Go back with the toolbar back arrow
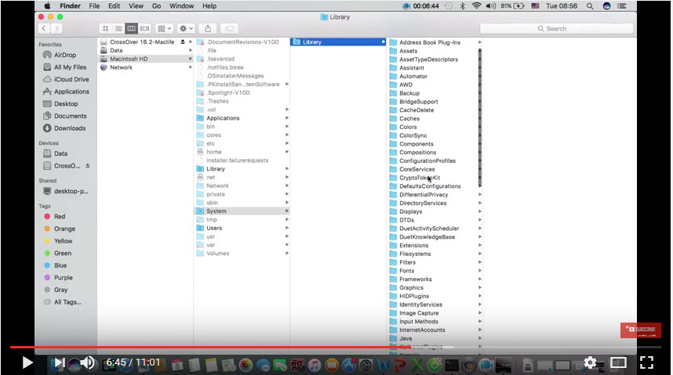This screenshot has height=375, width=673. click(43, 28)
